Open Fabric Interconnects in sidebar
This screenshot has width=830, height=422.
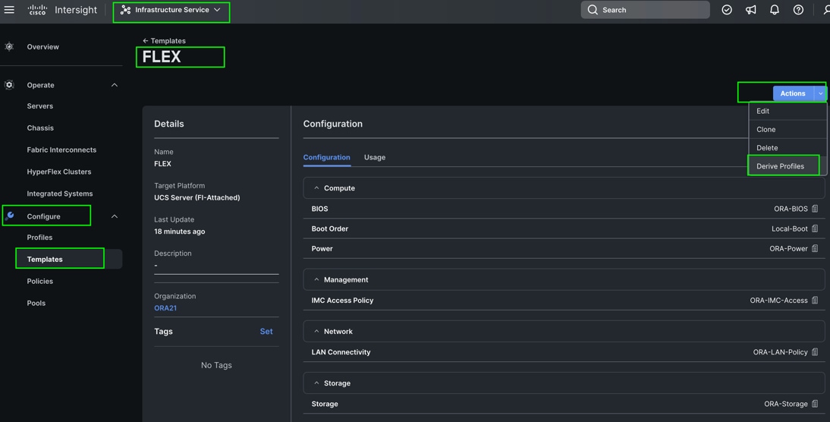pos(61,150)
